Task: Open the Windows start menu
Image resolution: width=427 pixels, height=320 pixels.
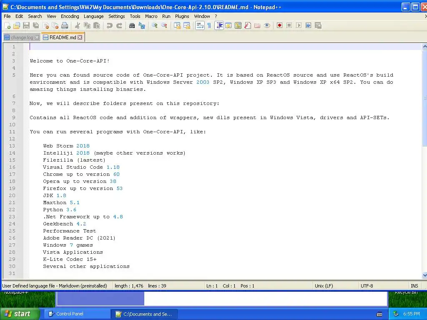Action: point(20,314)
